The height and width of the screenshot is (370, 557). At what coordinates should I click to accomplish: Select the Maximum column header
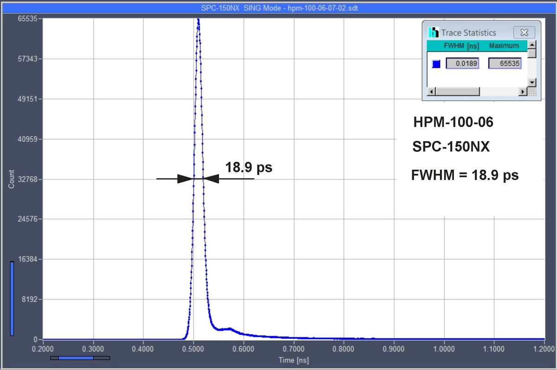pos(505,45)
